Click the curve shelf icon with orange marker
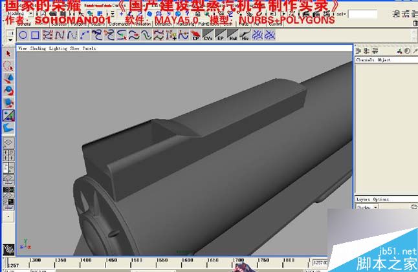This screenshot has width=418, height=272. coord(109,35)
